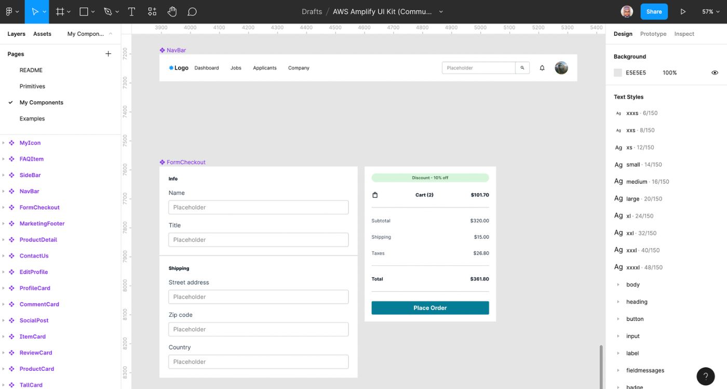Click the blue Share button
Screen dimensions: 727x389
[654, 11]
